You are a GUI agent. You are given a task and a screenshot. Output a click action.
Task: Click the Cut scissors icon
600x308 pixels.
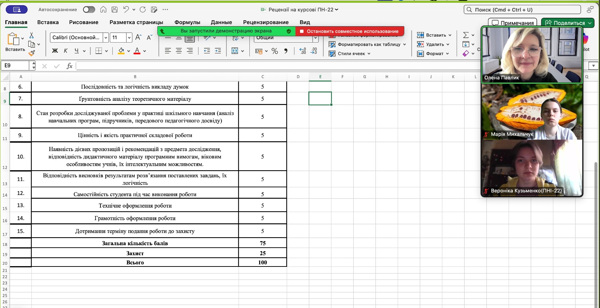[x=32, y=36]
